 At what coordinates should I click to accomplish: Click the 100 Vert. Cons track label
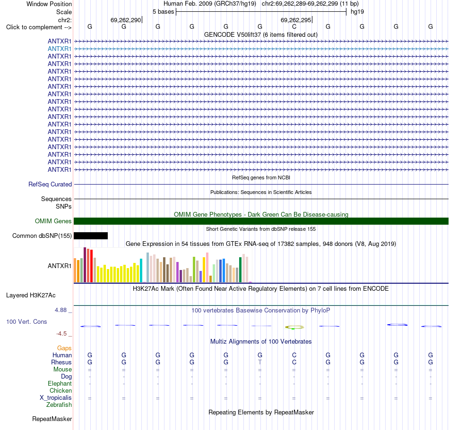[x=26, y=321]
